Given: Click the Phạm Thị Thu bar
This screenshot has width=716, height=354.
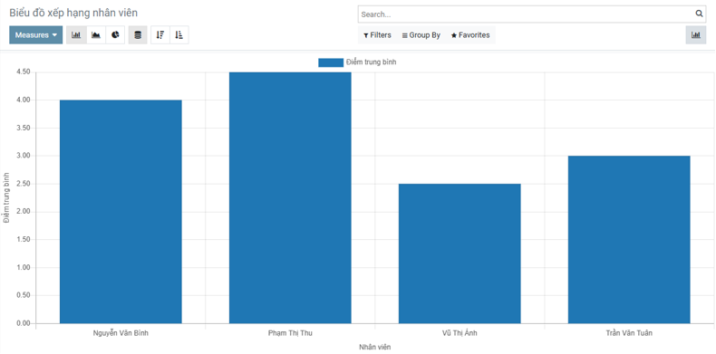Looking at the screenshot, I should pyautogui.click(x=290, y=197).
